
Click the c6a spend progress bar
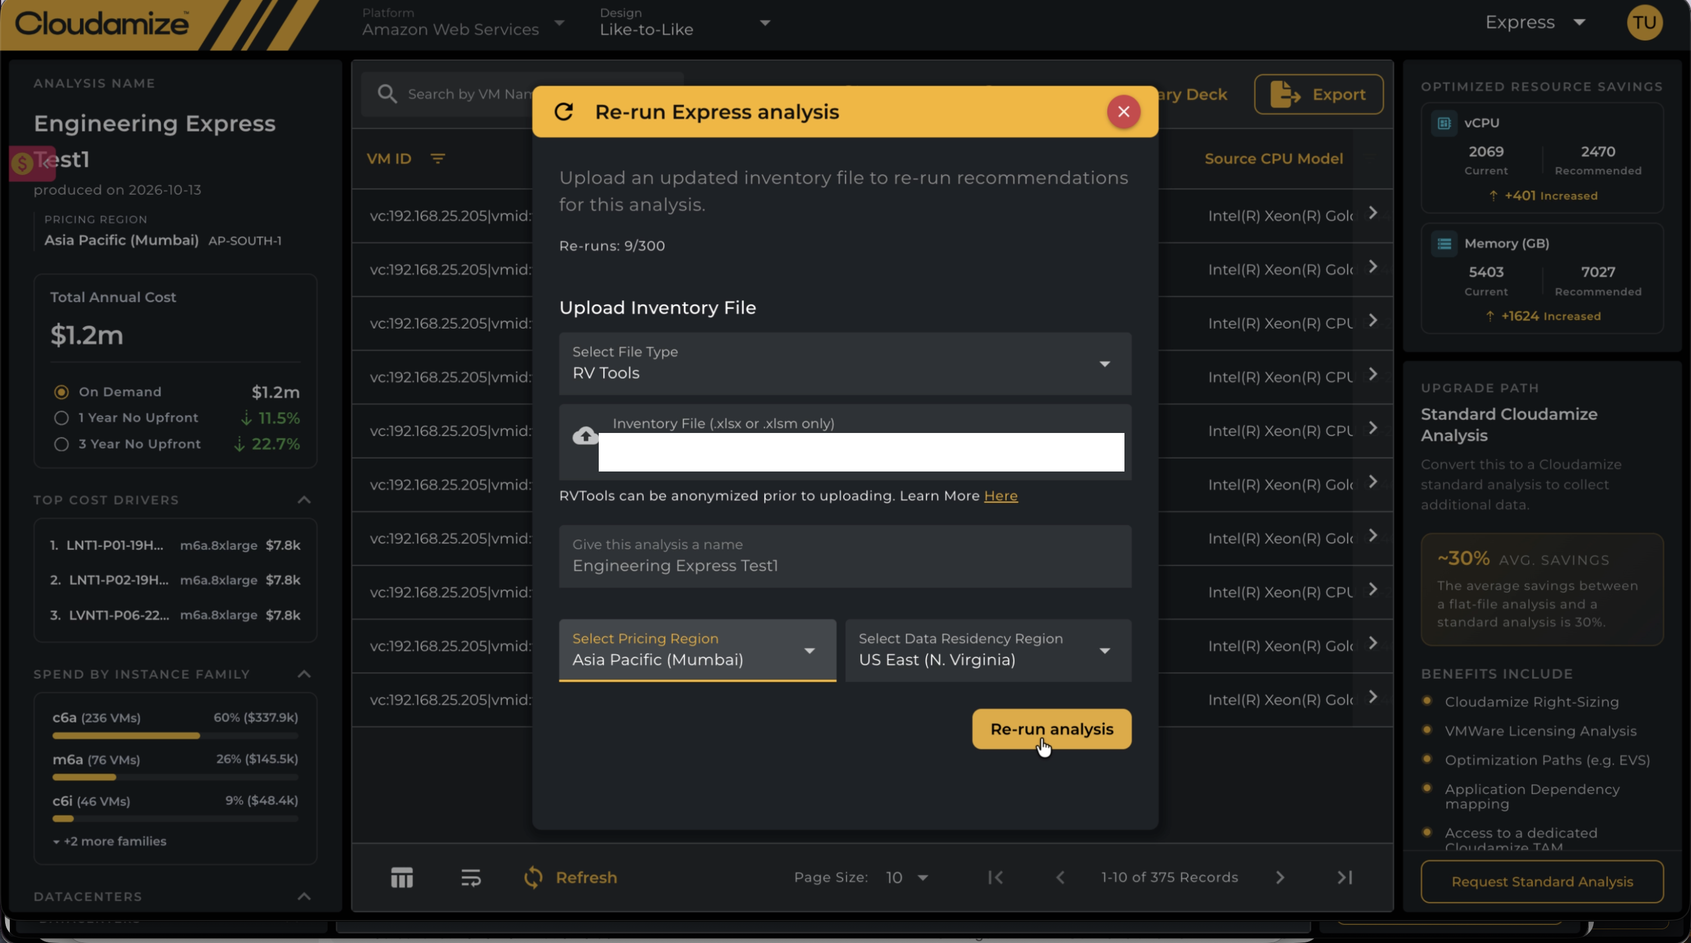pyautogui.click(x=175, y=735)
